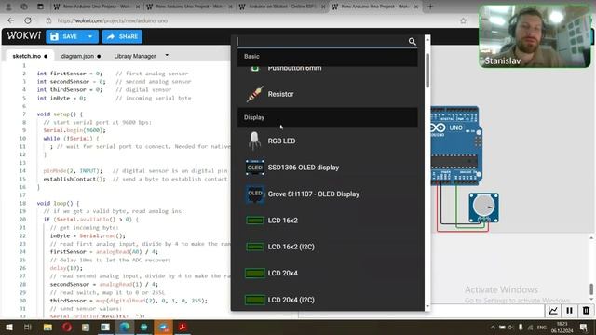Image resolution: width=596 pixels, height=335 pixels.
Task: Open File Explorer from taskbar
Action: point(47,327)
